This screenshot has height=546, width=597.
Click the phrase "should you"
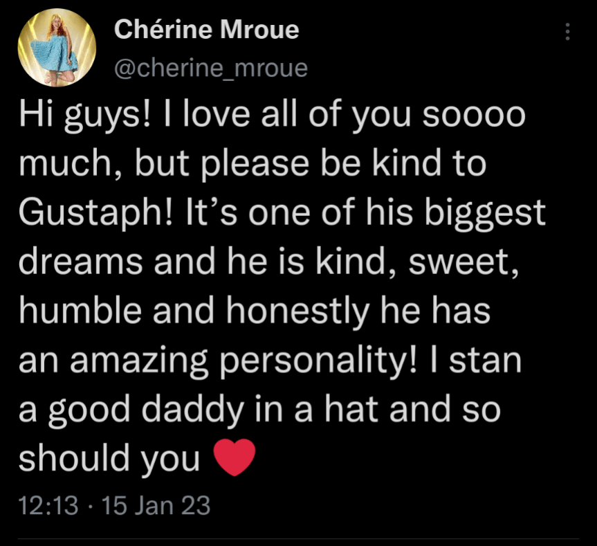pos(109,458)
